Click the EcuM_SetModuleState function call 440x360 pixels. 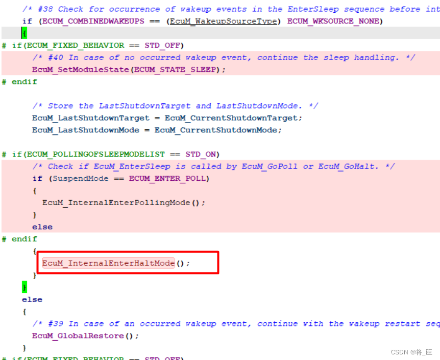pyautogui.click(x=80, y=69)
